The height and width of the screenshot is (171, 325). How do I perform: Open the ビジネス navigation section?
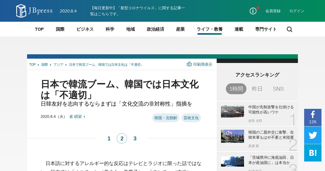click(85, 29)
